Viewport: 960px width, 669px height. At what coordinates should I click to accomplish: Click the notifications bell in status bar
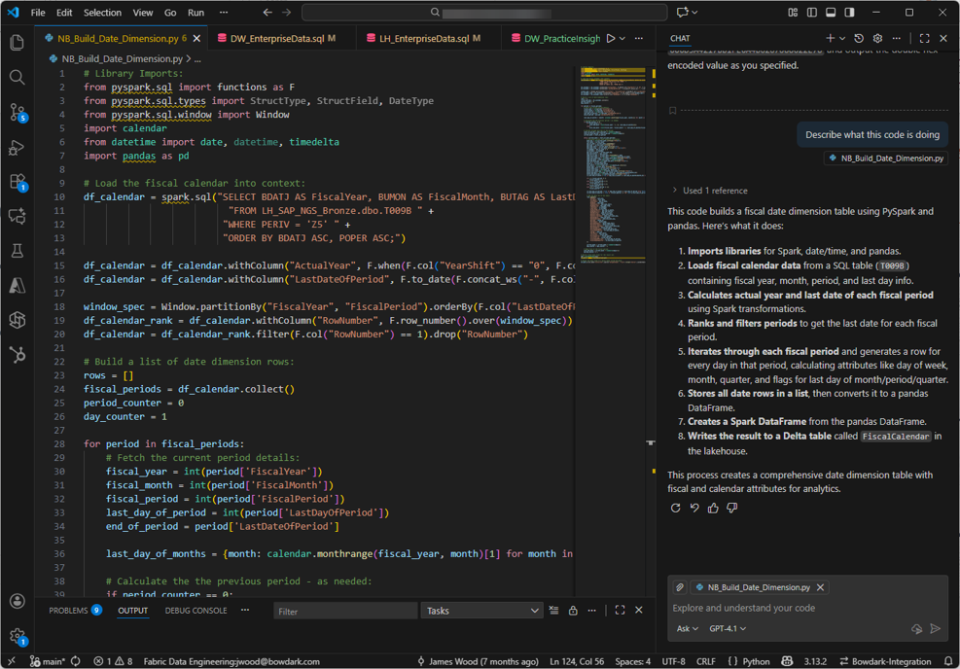948,661
